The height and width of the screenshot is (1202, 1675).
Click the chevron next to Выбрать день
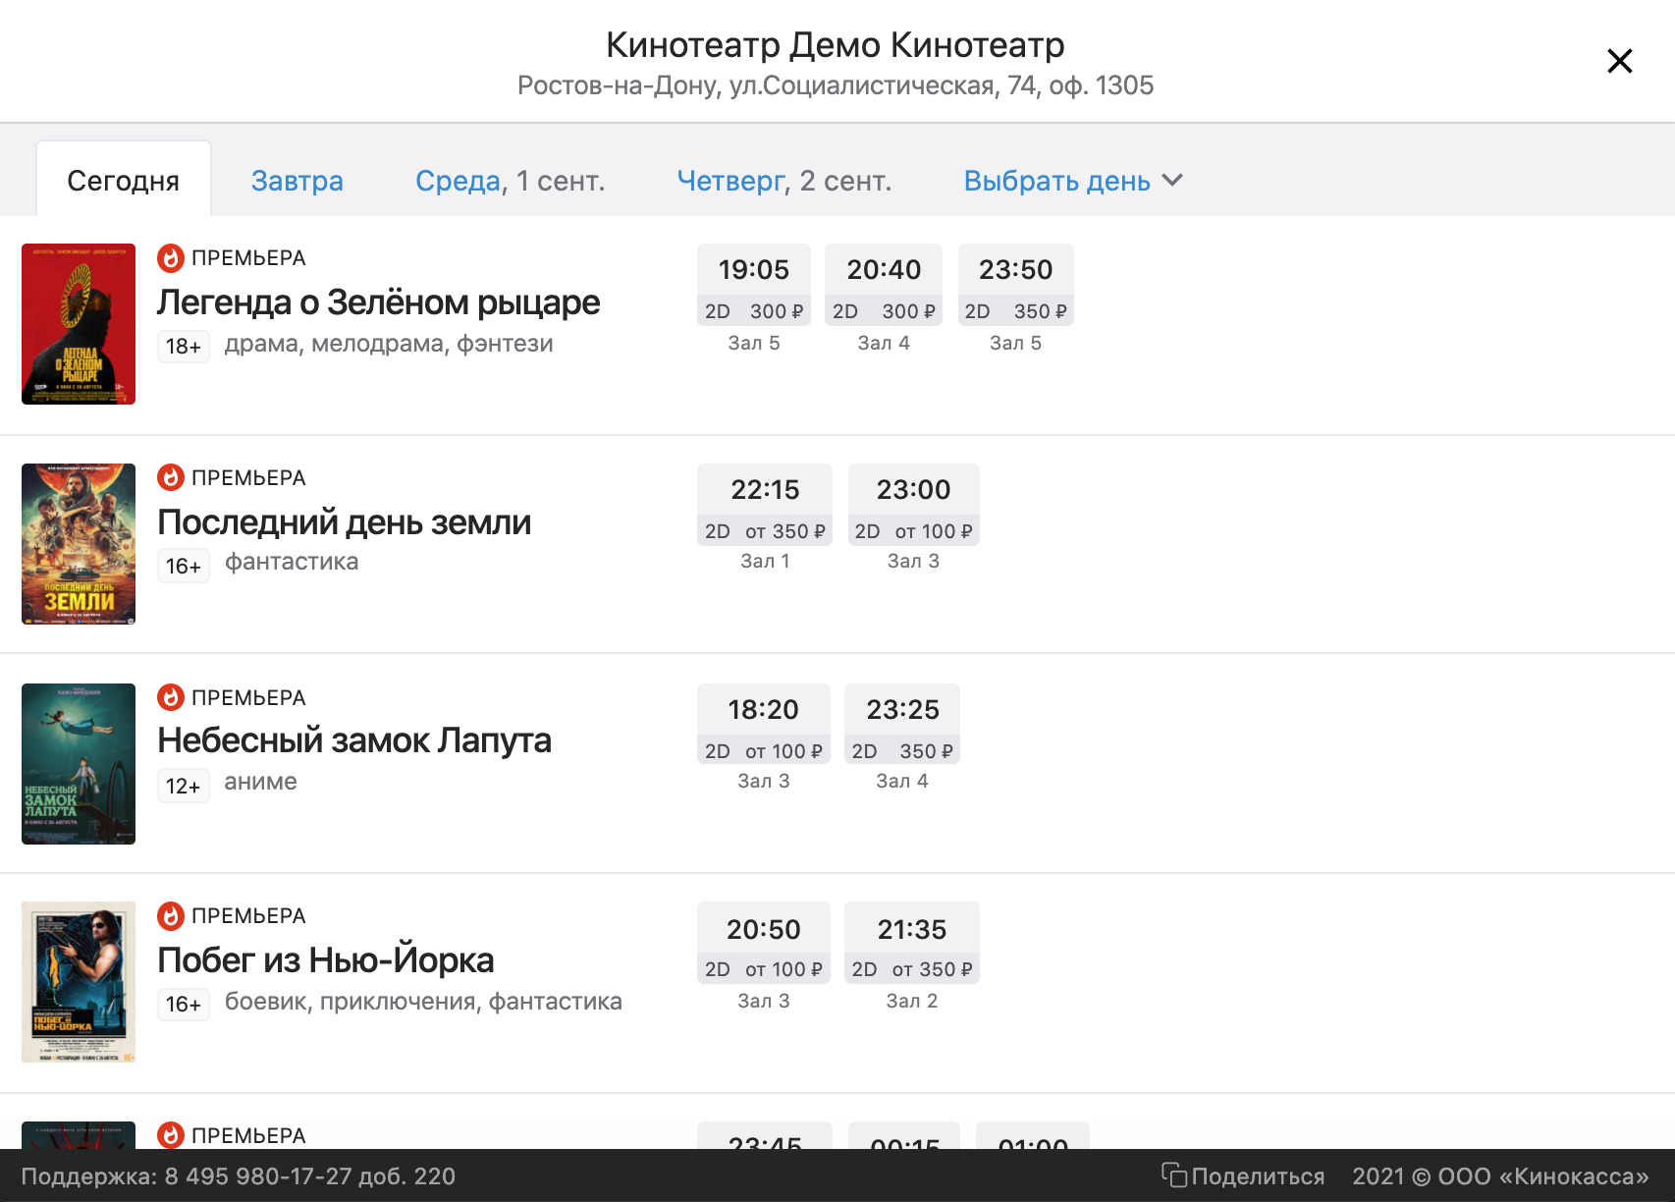(1172, 181)
